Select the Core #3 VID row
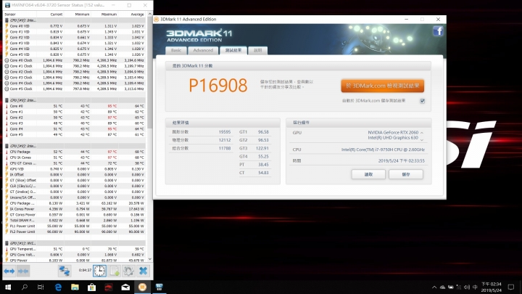This screenshot has height=294, width=522. click(x=75, y=43)
